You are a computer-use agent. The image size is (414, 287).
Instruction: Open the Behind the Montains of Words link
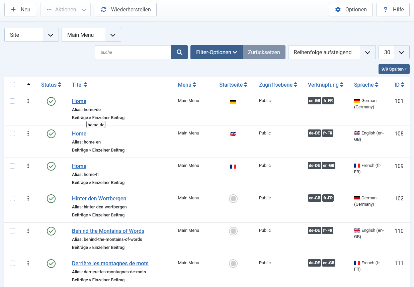[x=108, y=231]
